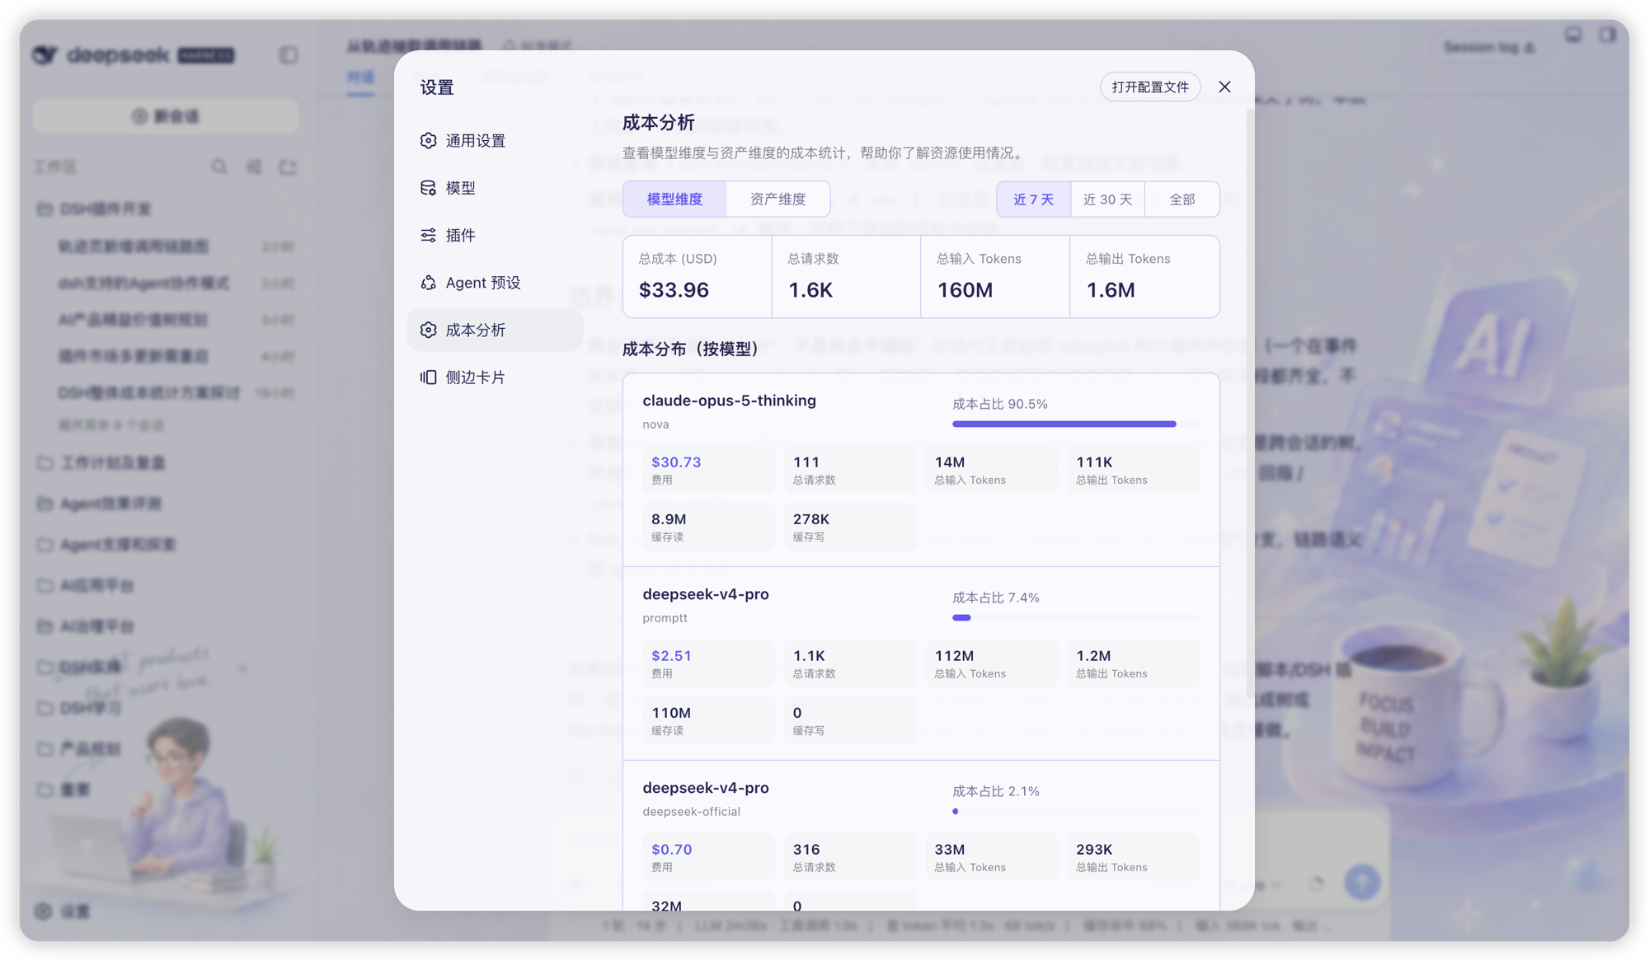Click the provider name promptt
This screenshot has width=1649, height=961.
point(665,618)
